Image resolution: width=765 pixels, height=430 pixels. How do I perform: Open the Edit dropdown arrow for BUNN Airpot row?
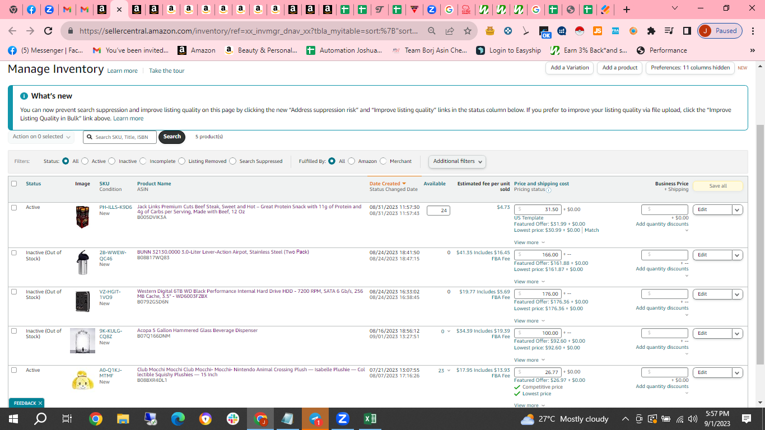point(737,255)
